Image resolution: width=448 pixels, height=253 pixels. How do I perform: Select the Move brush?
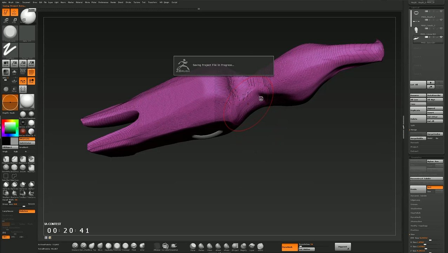click(100, 246)
